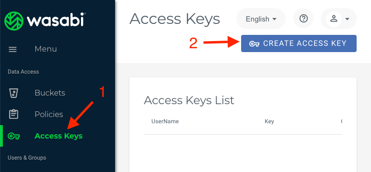The width and height of the screenshot is (371, 172).
Task: Click the Access Keys List heading
Action: pos(189,100)
